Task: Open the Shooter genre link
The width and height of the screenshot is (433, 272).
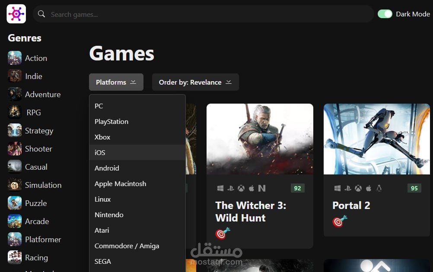Action: (38, 149)
